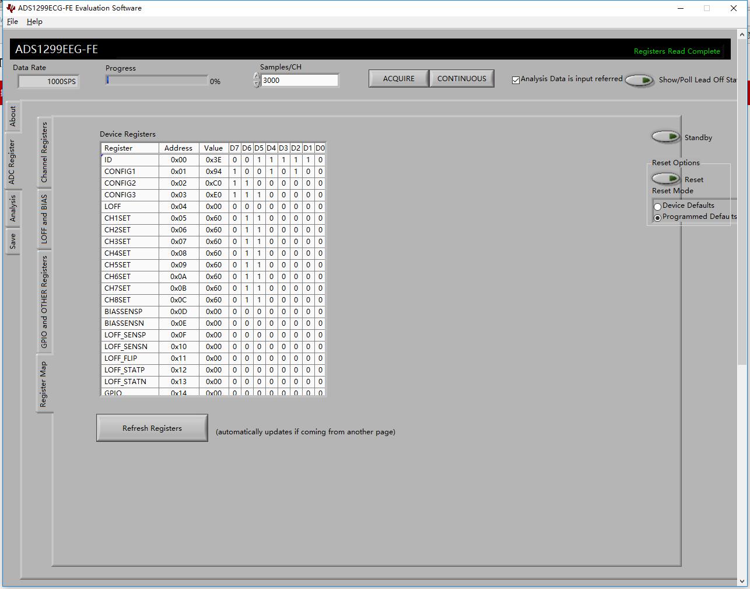Click the 0x3E value cell
Image resolution: width=750 pixels, height=589 pixels.
coord(213,159)
